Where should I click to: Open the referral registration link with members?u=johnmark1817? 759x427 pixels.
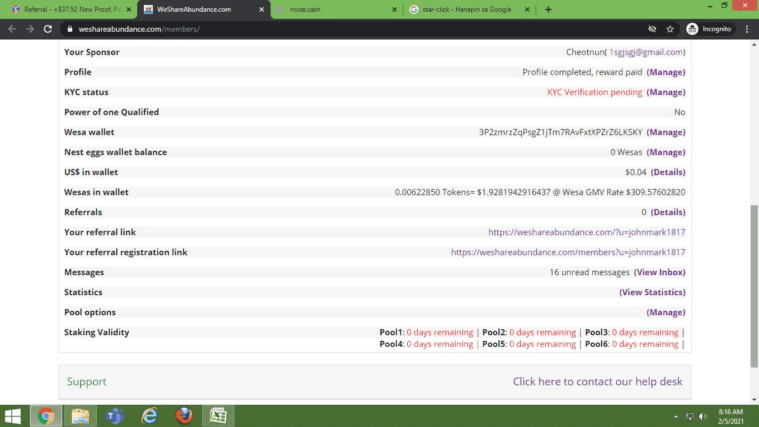tap(568, 252)
